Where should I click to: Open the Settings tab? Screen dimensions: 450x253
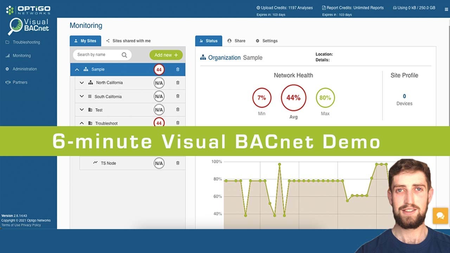[266, 41]
